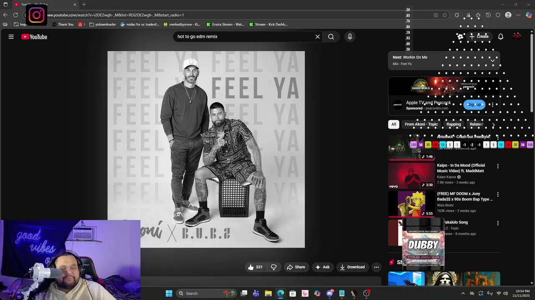This screenshot has width=535, height=300.
Task: Add this page to favorites star
Action: point(445,15)
